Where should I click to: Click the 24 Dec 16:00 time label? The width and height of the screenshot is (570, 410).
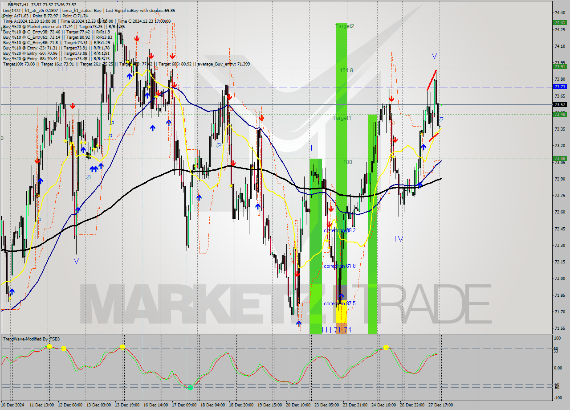point(384,405)
